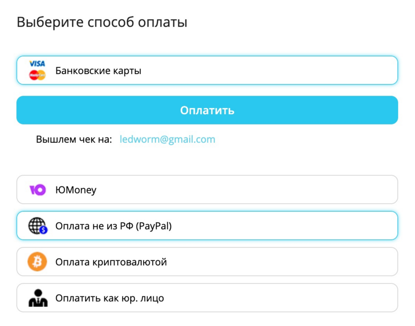This screenshot has height=326, width=415.
Task: Open the ledworm@gmail.com email link
Action: click(167, 139)
